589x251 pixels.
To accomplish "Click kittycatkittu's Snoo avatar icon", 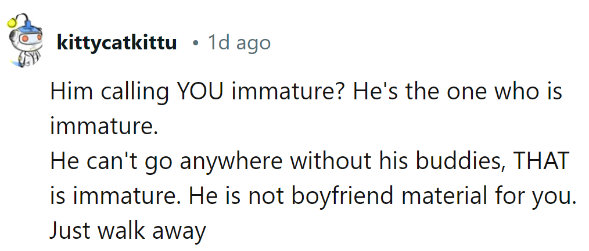I will pos(25,42).
